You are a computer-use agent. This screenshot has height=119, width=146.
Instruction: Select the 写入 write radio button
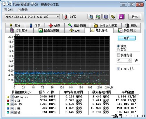coord(118,50)
